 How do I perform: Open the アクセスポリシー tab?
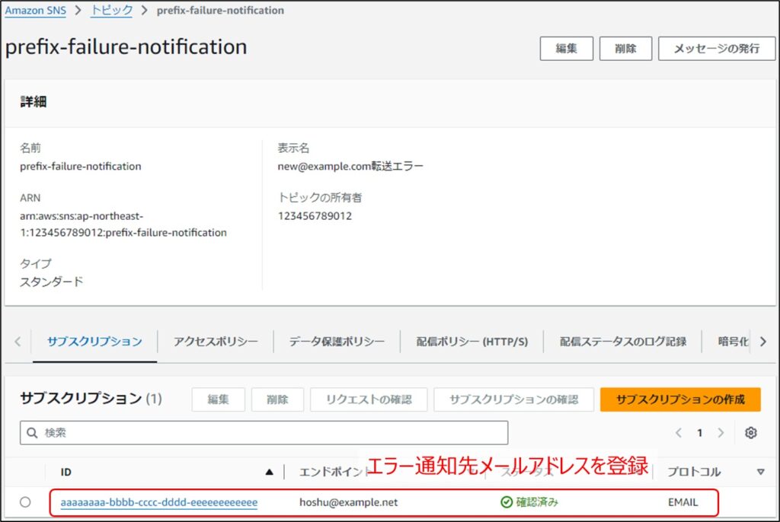click(x=215, y=342)
